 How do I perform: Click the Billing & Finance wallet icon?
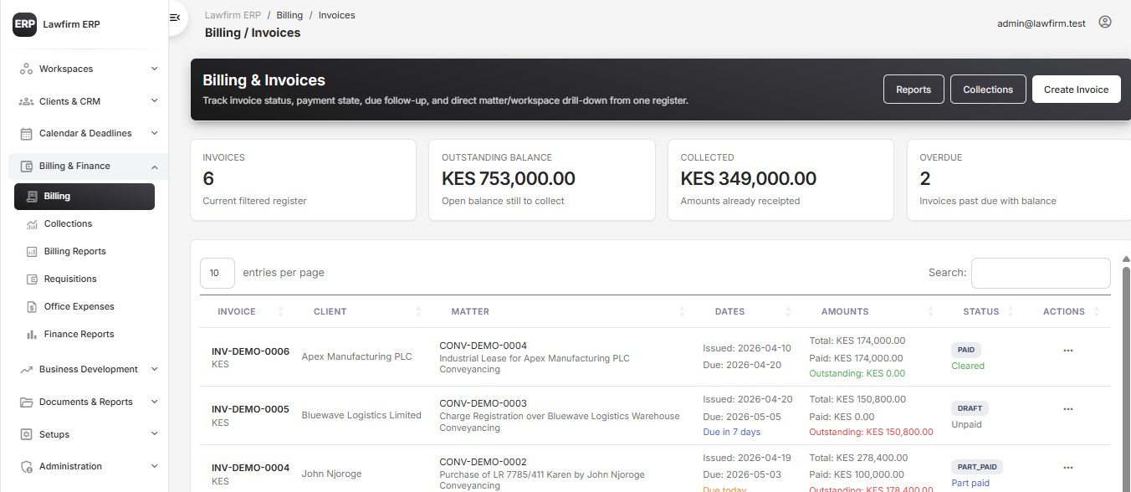point(26,166)
